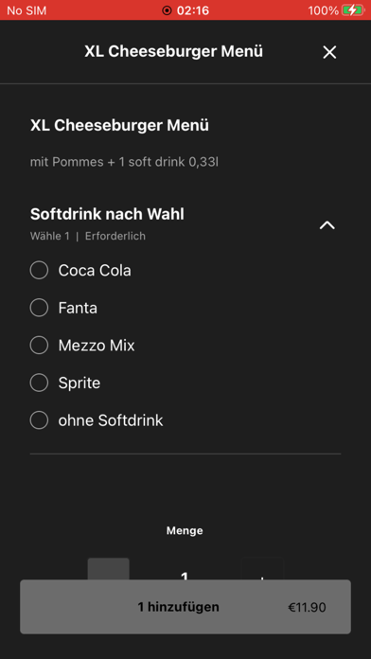The height and width of the screenshot is (659, 371).
Task: Choose the ohne Softdrink option
Action: pos(39,420)
